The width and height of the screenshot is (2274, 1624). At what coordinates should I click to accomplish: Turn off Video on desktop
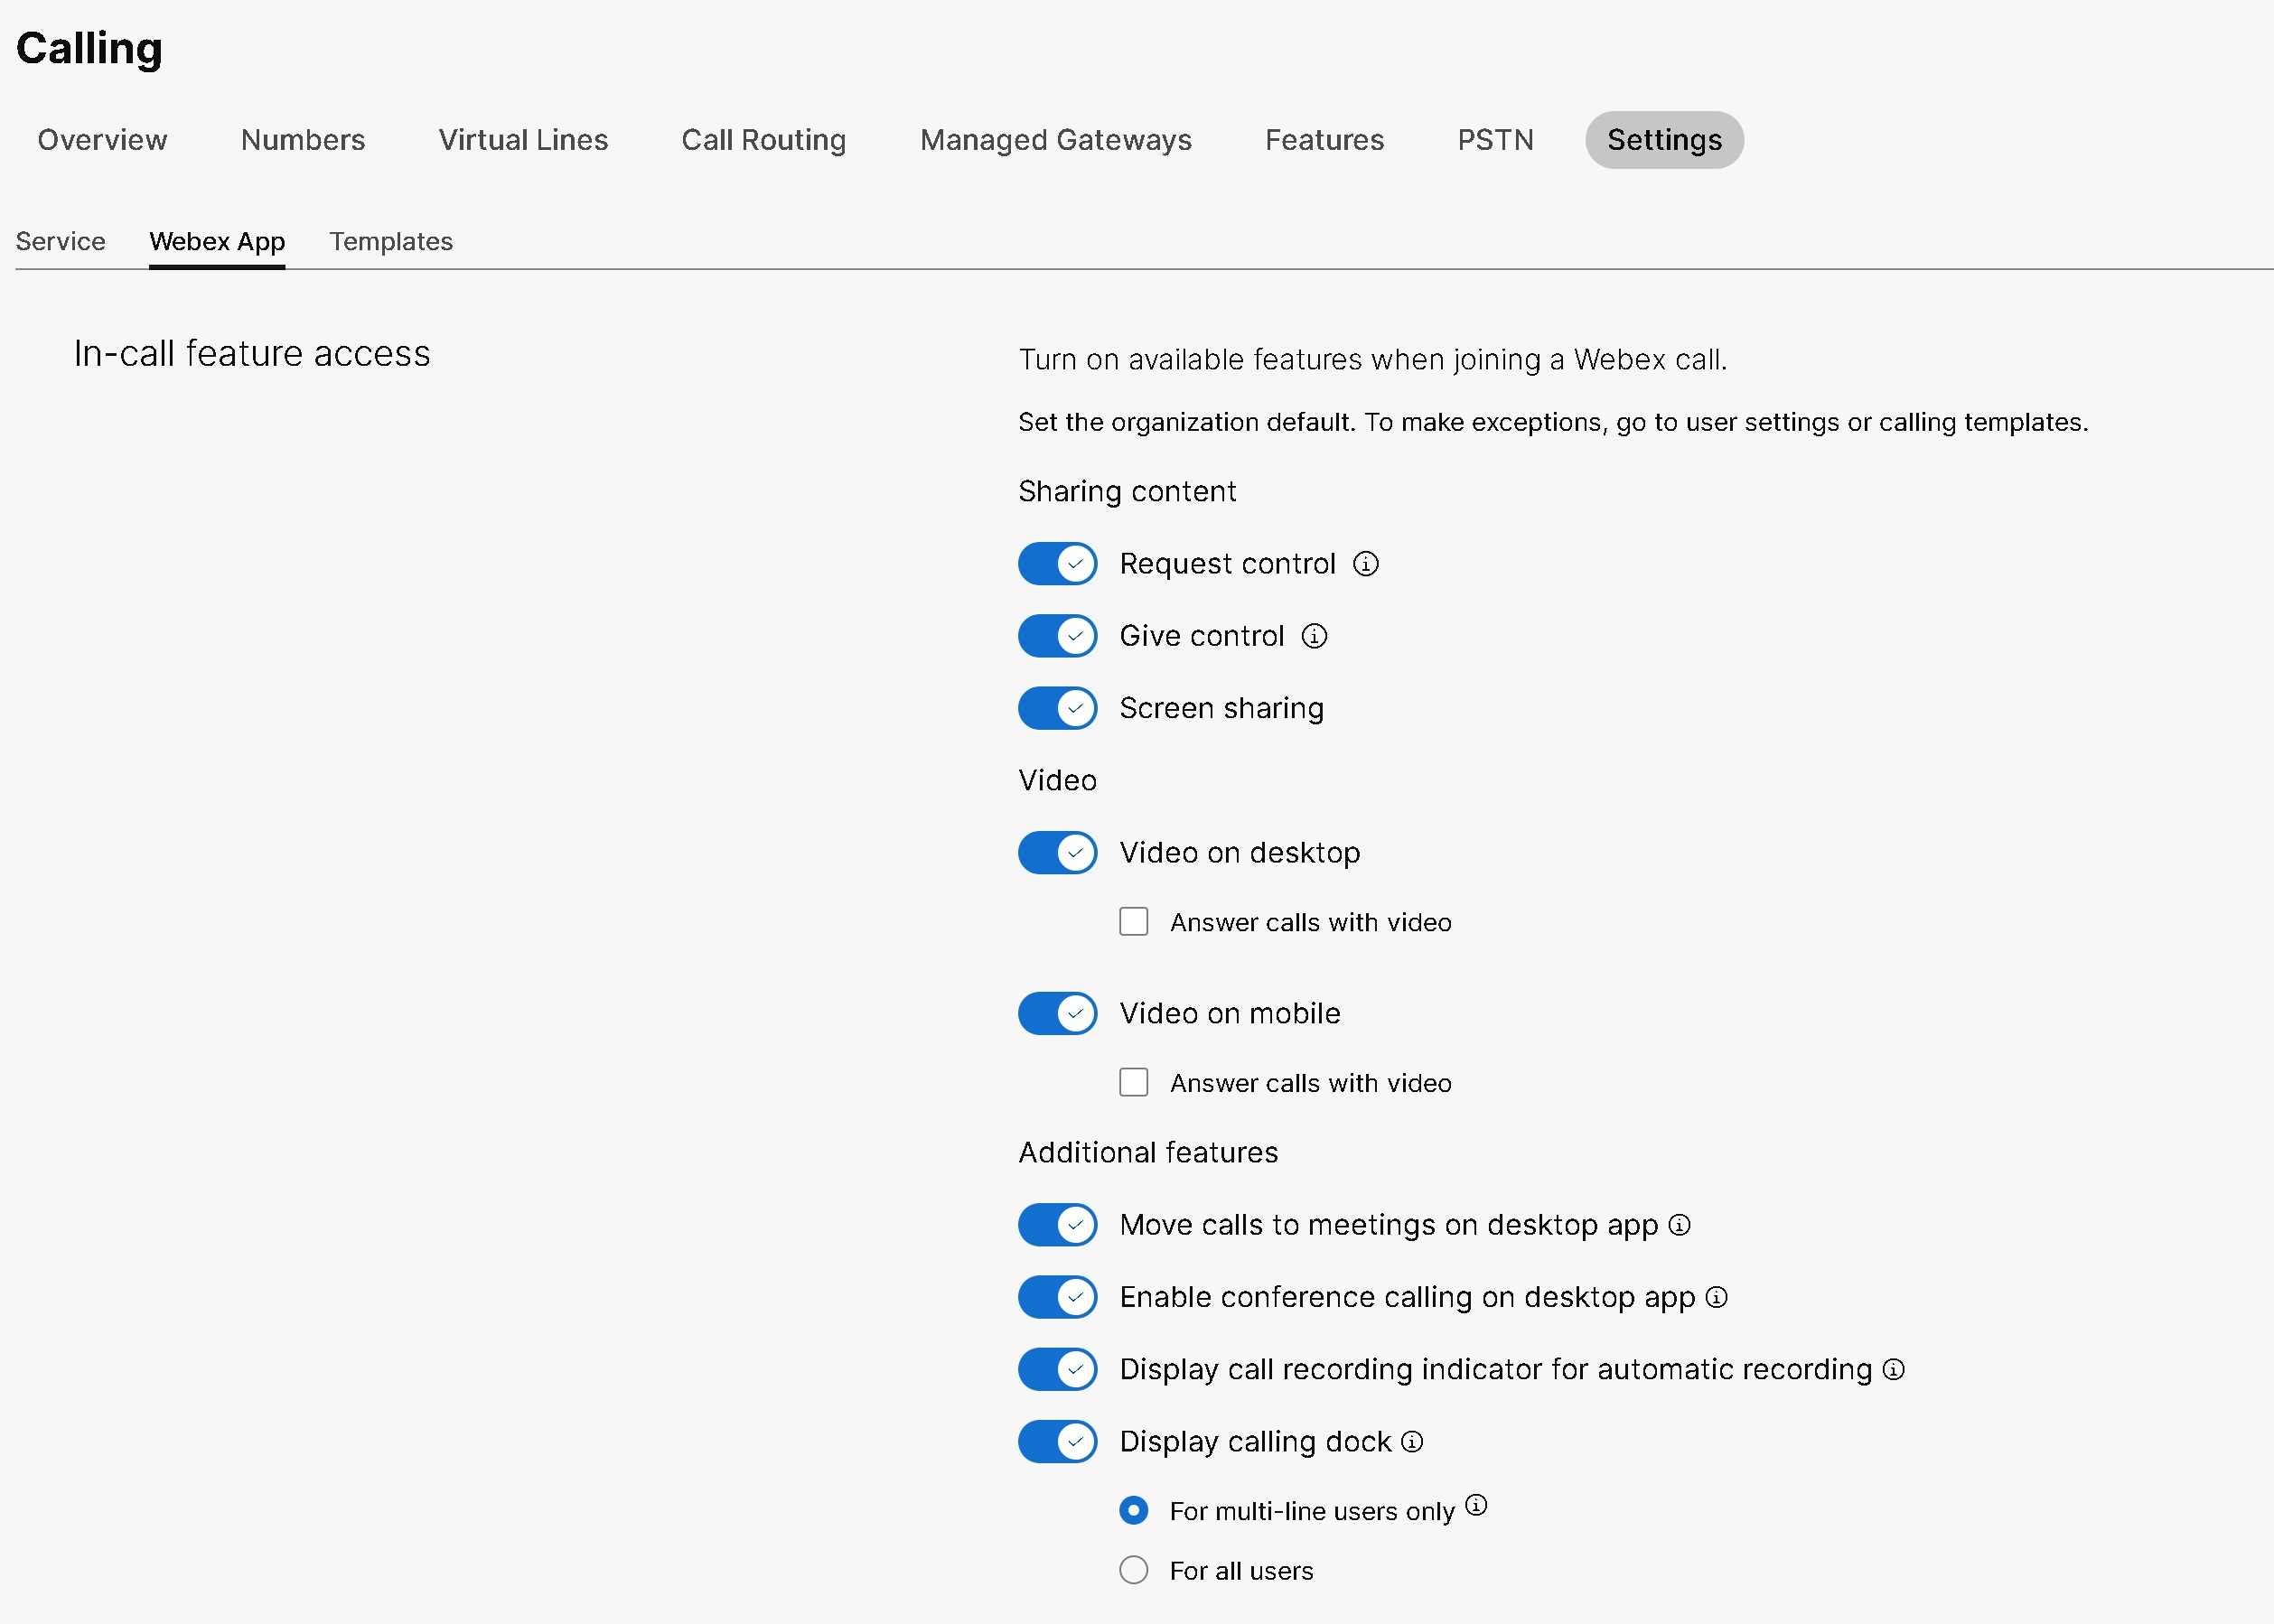coord(1057,852)
